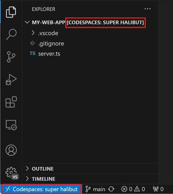Open the Extensions view
173x194 pixels.
(x=11, y=102)
